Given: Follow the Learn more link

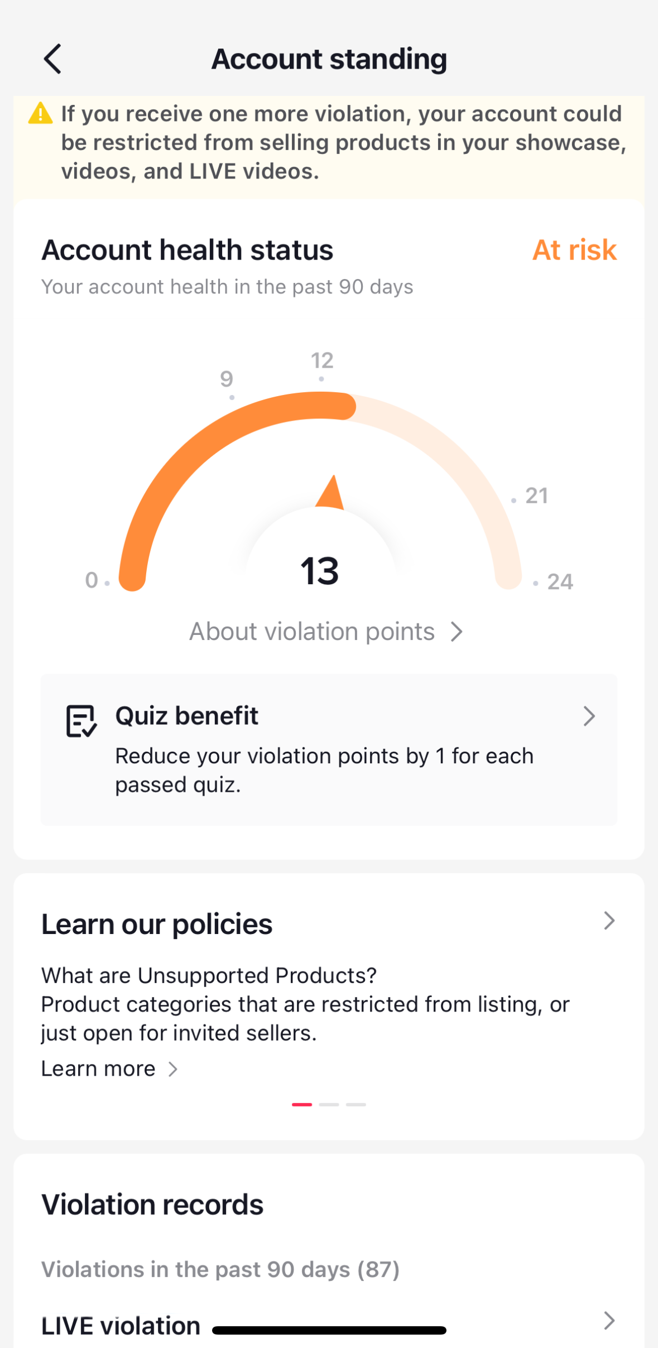Looking at the screenshot, I should [x=99, y=1069].
